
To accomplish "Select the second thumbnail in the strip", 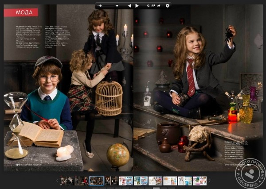I will [x=82, y=181].
